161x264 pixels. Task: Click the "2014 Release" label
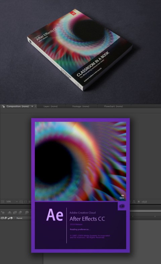click(x=76, y=224)
